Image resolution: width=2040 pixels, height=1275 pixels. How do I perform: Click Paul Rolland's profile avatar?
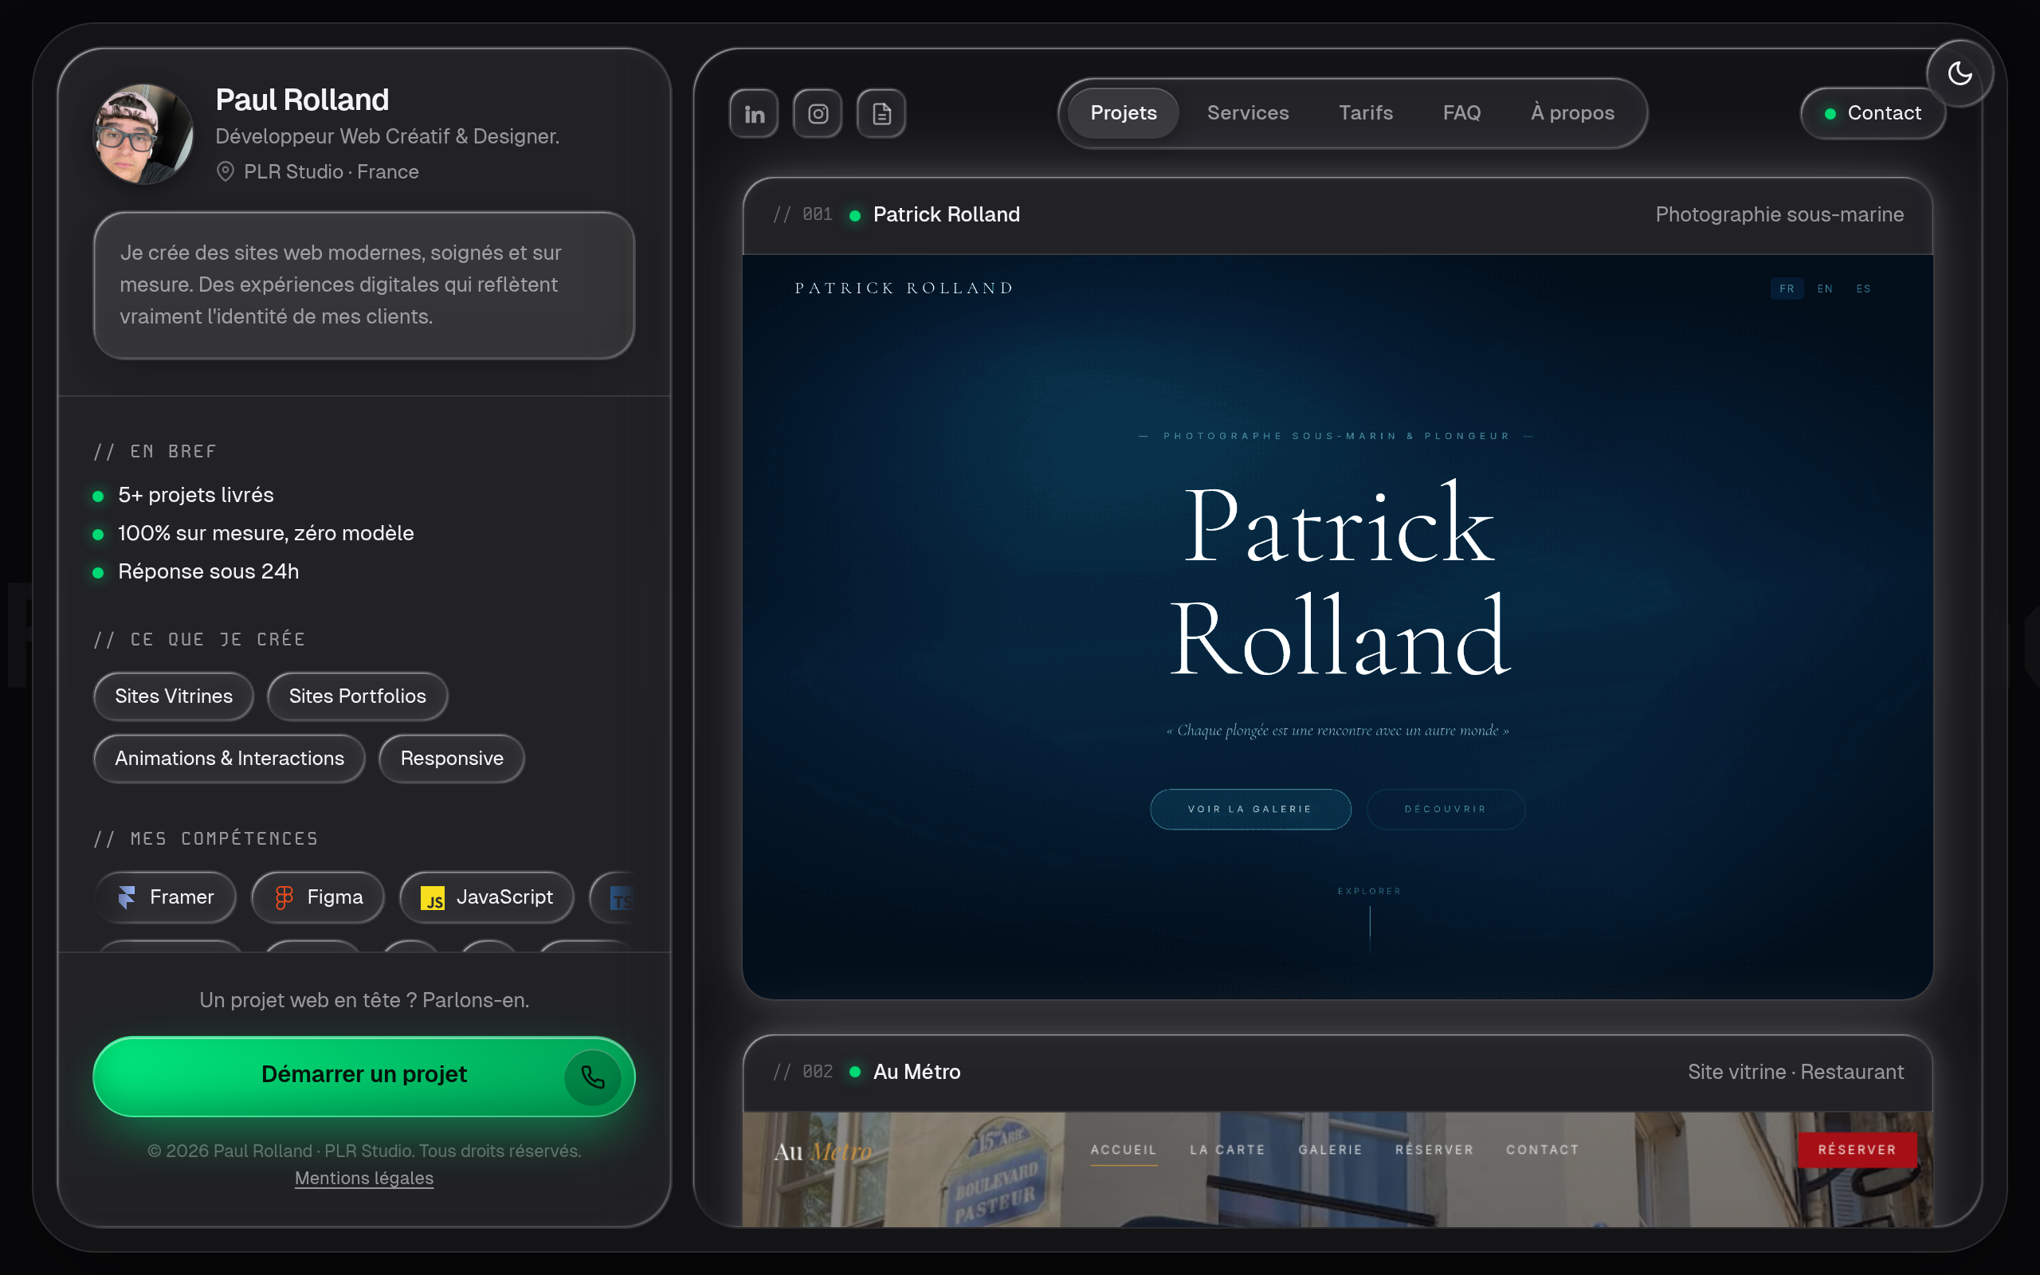click(x=143, y=133)
